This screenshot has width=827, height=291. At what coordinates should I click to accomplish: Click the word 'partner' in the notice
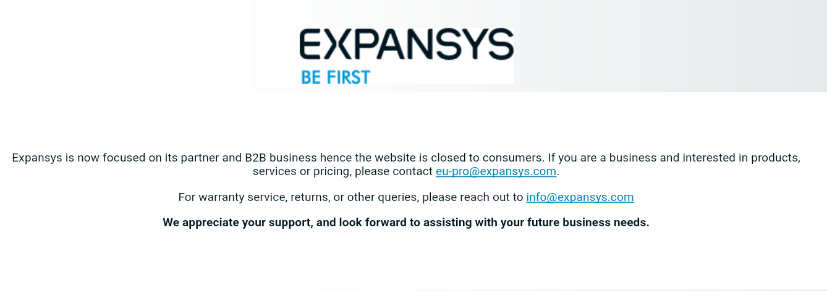point(200,158)
